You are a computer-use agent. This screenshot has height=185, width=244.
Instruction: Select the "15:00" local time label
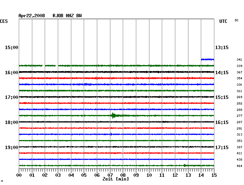[12, 47]
